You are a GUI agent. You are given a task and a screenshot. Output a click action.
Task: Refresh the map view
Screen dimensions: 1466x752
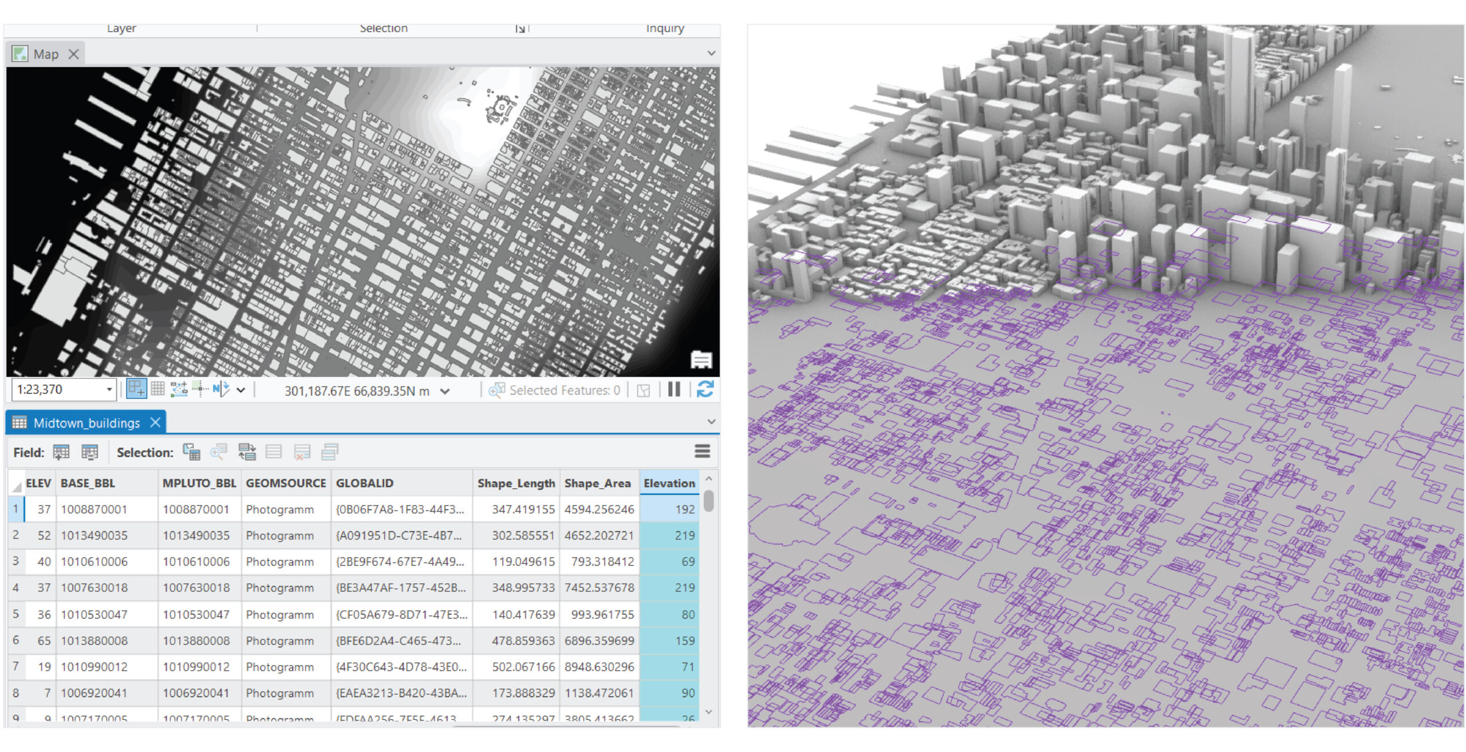point(704,390)
